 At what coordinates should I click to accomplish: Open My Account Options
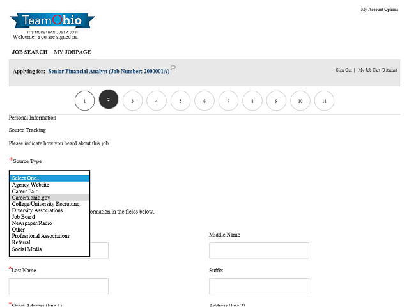click(379, 10)
